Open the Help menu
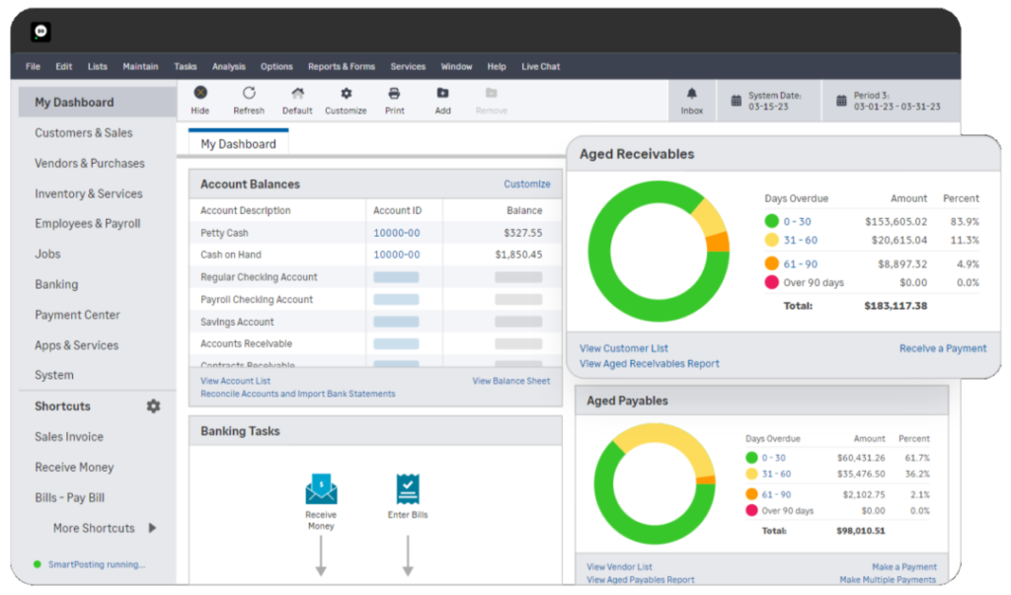This screenshot has height=595, width=1011. 497,66
